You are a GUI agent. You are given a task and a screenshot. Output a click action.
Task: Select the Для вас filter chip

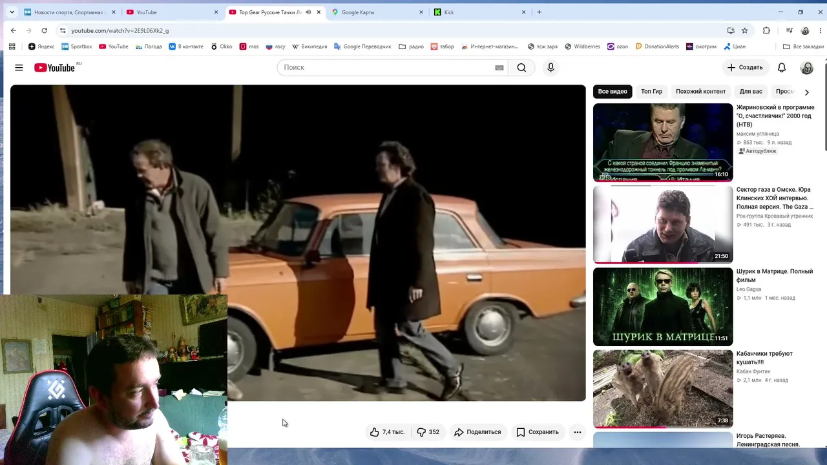[x=751, y=92]
